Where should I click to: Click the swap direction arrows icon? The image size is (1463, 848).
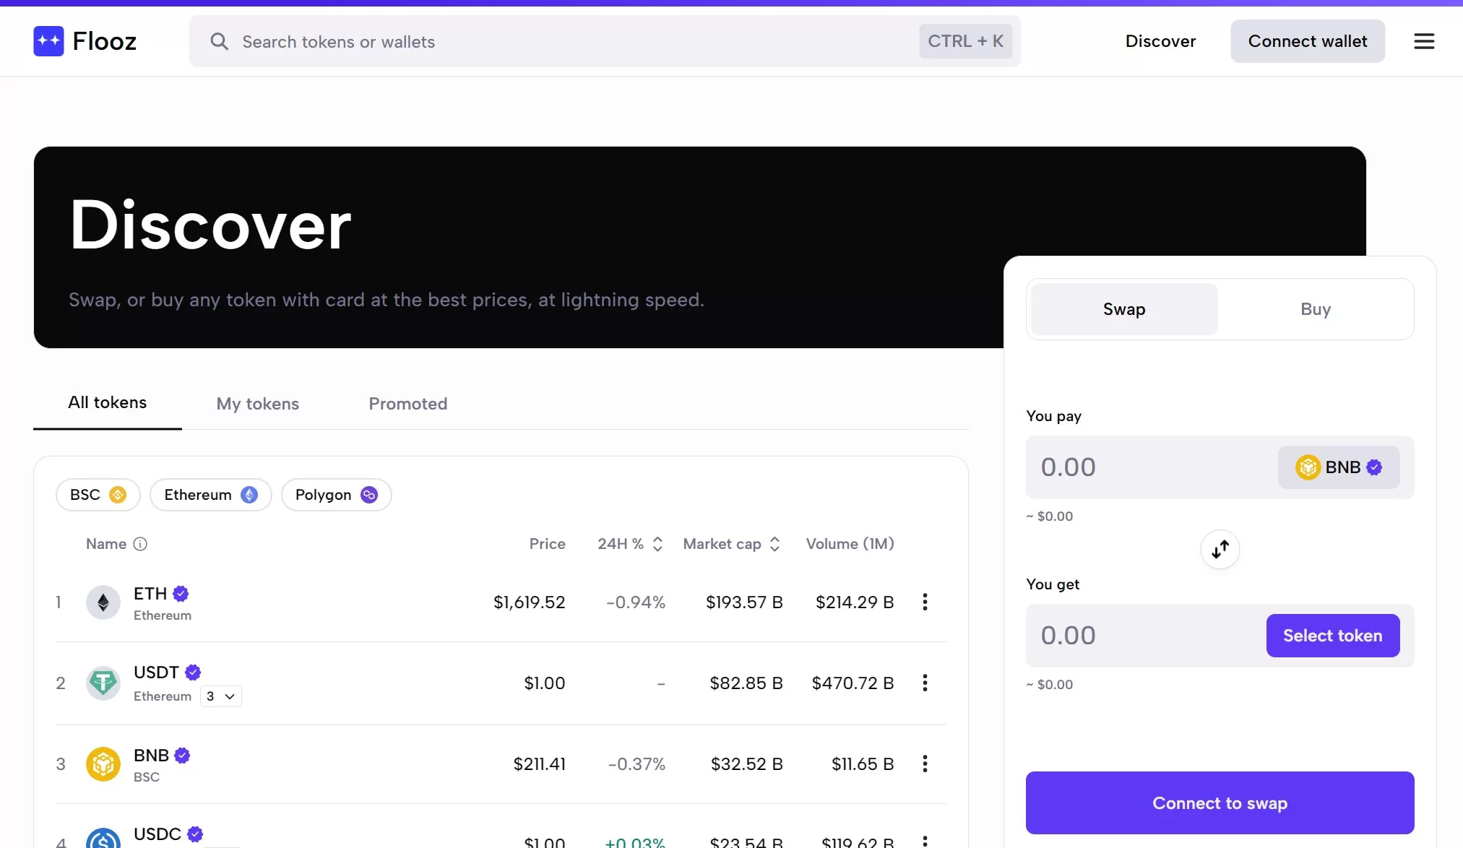tap(1220, 550)
